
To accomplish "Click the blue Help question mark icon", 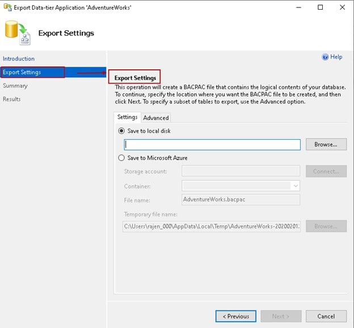I will pos(325,57).
